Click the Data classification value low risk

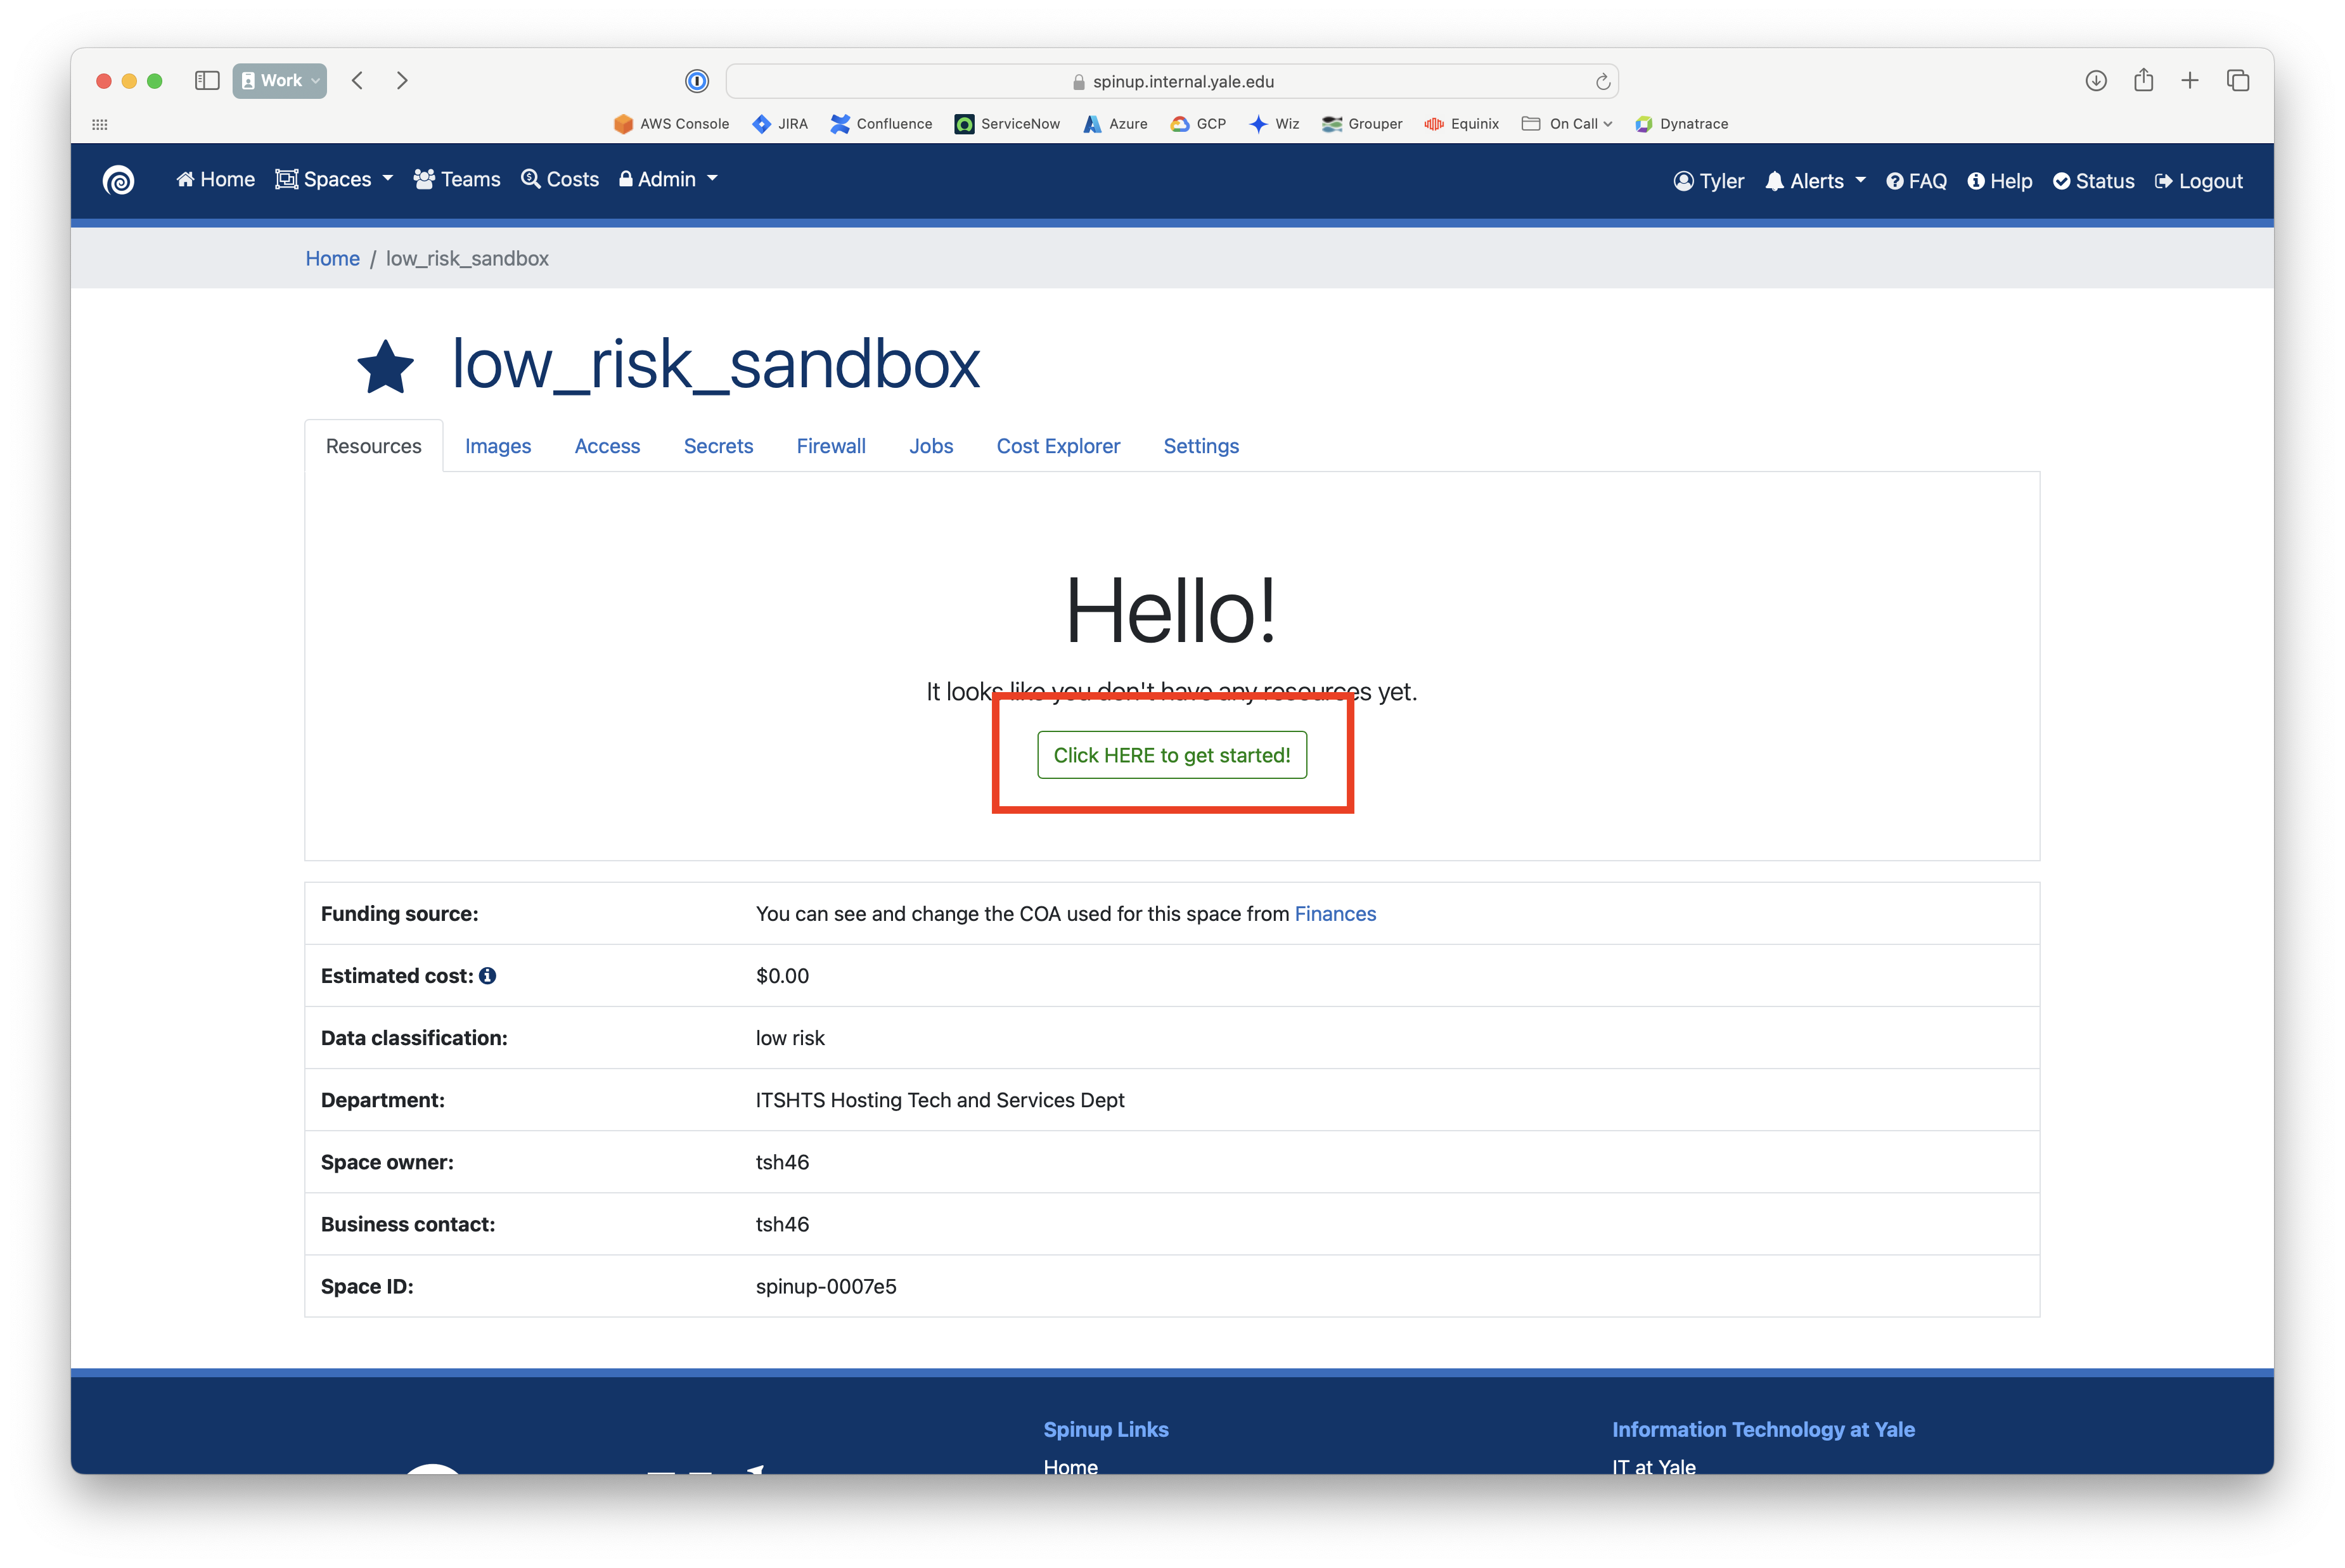(790, 1038)
